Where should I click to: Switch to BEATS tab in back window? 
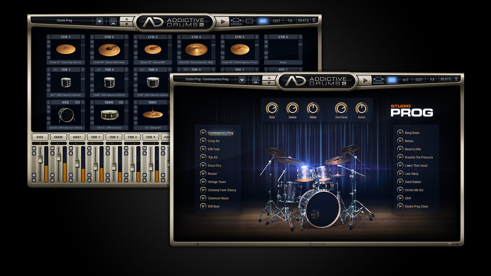coord(303,20)
